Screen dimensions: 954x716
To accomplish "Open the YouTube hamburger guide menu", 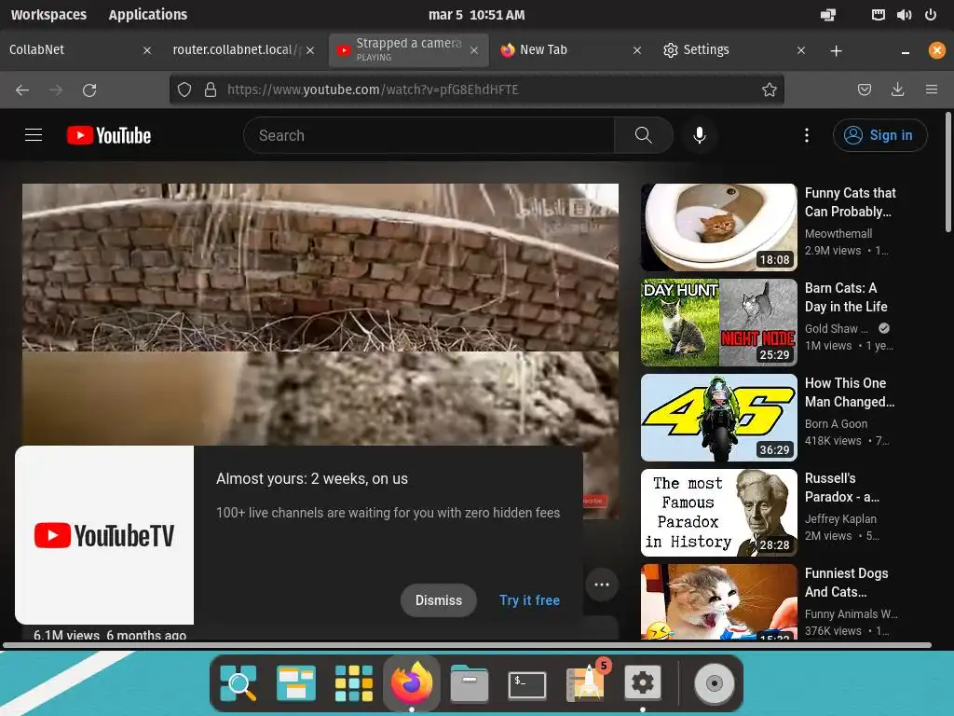I will pyautogui.click(x=34, y=135).
